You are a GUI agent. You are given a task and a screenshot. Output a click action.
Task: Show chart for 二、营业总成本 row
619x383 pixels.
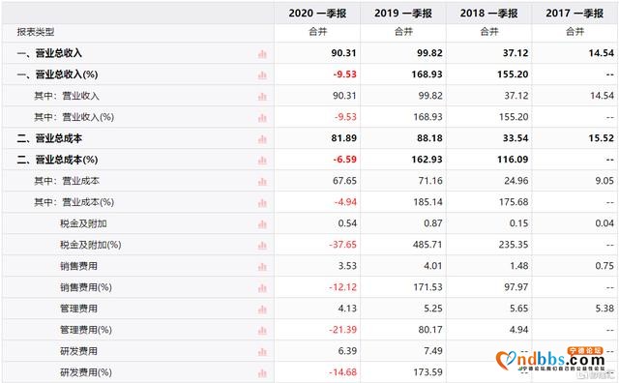click(262, 139)
